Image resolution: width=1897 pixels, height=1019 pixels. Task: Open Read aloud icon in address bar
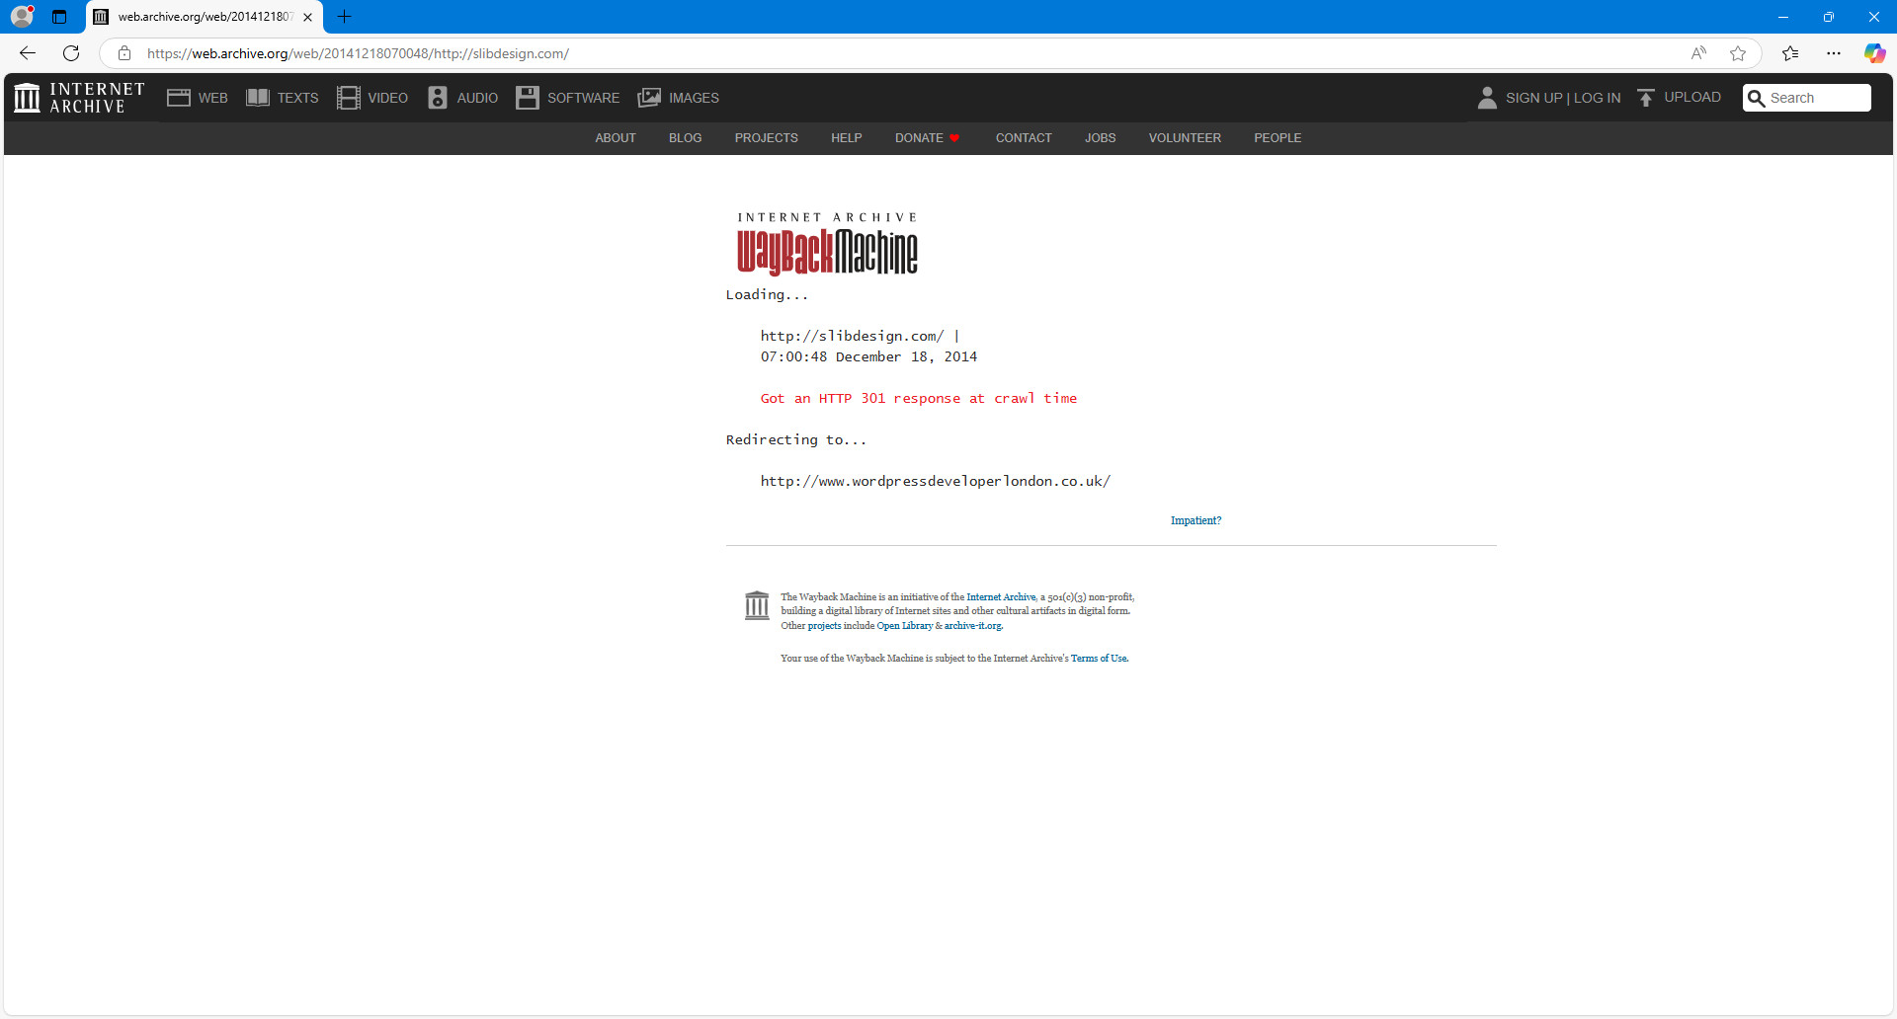click(1698, 53)
